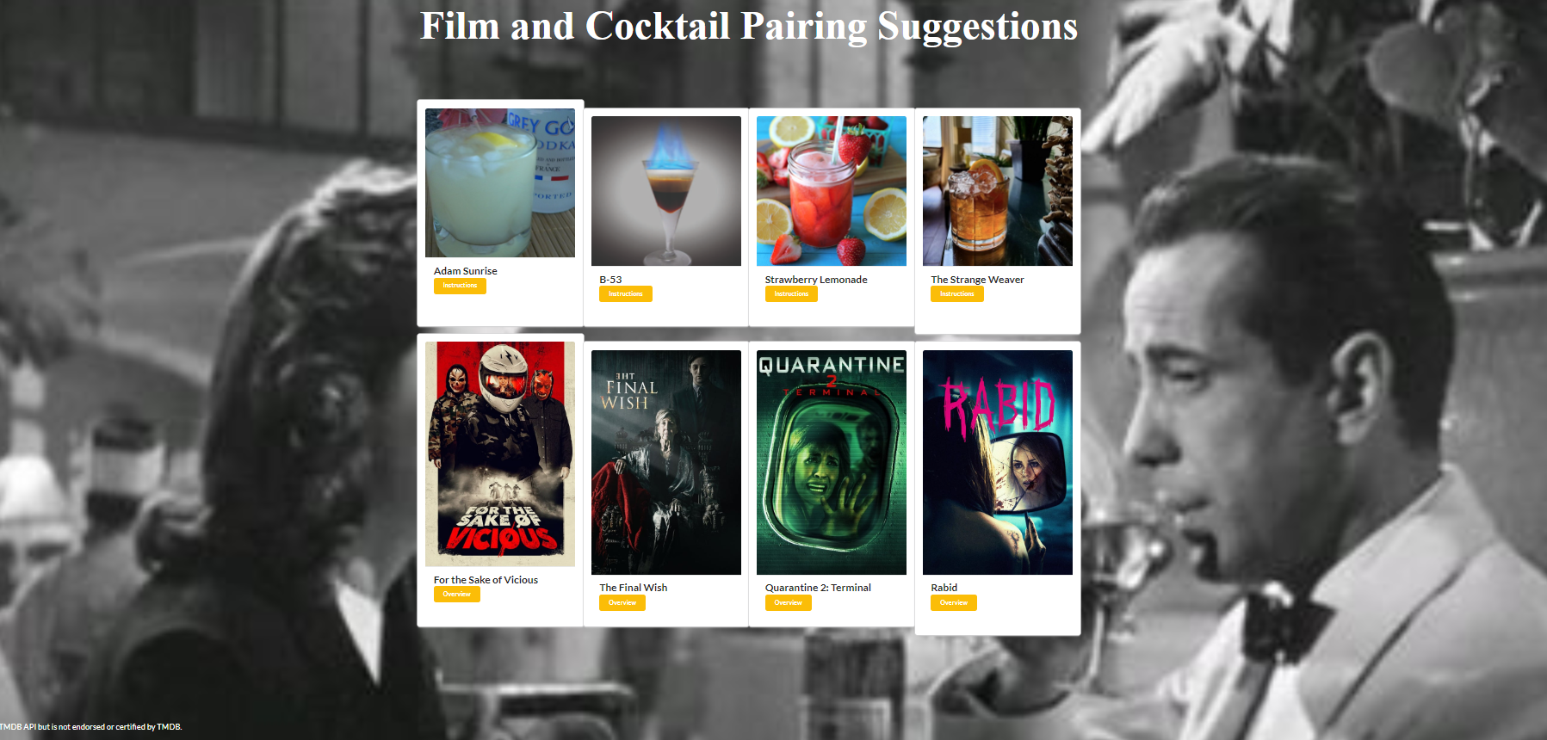Viewport: 1547px width, 740px height.
Task: Click the Quarantine 2: Terminal poster
Action: (x=832, y=462)
